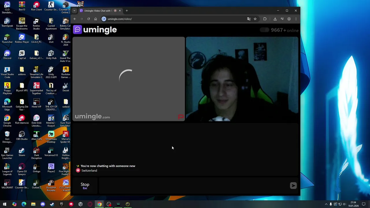Select the Riot Client desktop shortcut

coord(36,6)
